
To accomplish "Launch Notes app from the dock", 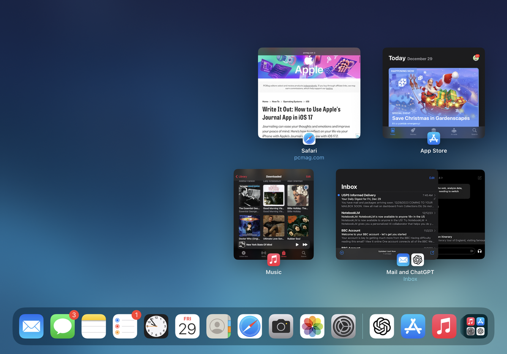I will (94, 326).
